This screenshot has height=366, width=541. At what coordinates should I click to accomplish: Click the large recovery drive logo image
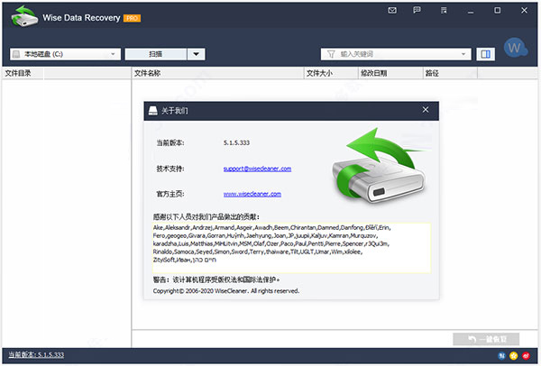(380, 166)
